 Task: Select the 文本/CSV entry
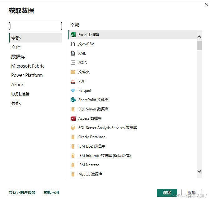click(86, 44)
